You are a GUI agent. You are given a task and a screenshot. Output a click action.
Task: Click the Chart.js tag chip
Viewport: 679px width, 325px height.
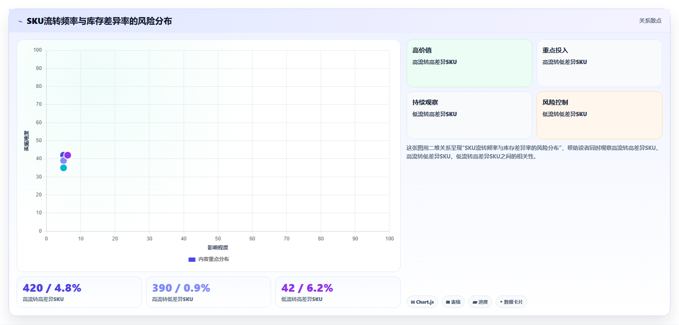422,302
